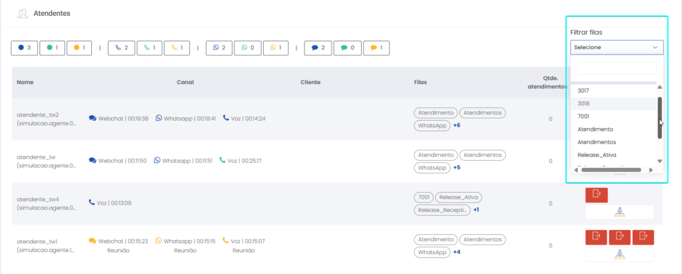This screenshot has height=274, width=682.
Task: Toggle the blue chat bubble filter showing 2
Action: (x=318, y=48)
